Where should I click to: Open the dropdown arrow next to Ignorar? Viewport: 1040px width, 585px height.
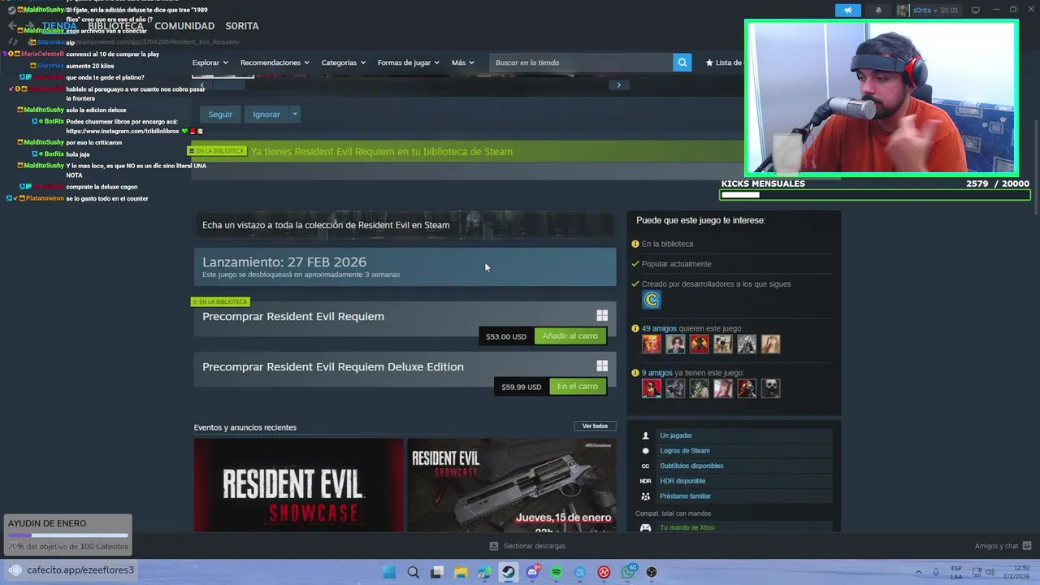[x=295, y=115]
